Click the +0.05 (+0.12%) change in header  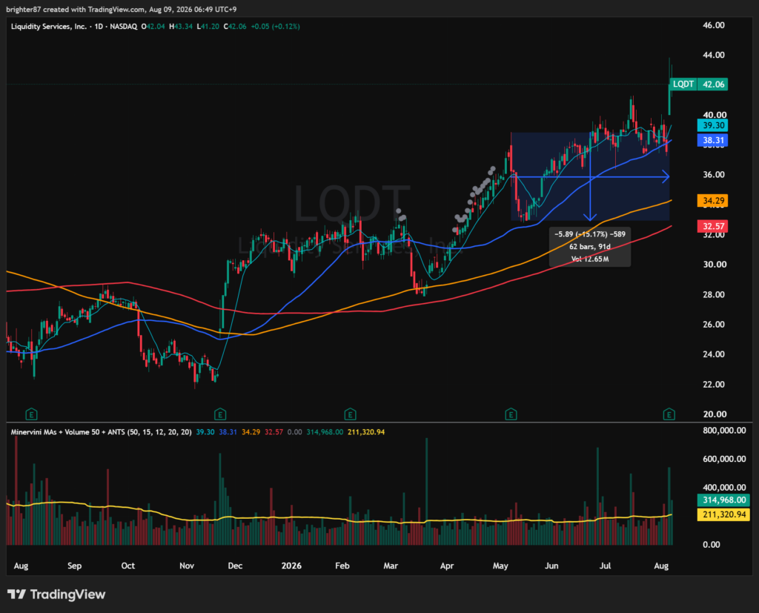tap(276, 27)
